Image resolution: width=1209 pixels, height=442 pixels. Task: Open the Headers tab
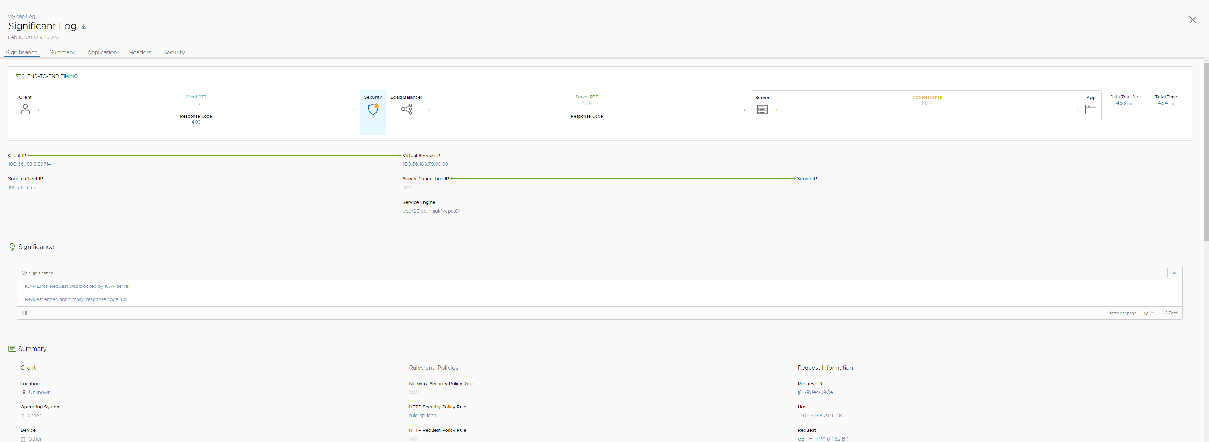(x=140, y=52)
